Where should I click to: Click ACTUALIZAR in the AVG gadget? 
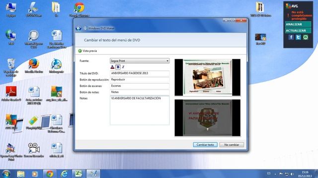point(298,31)
